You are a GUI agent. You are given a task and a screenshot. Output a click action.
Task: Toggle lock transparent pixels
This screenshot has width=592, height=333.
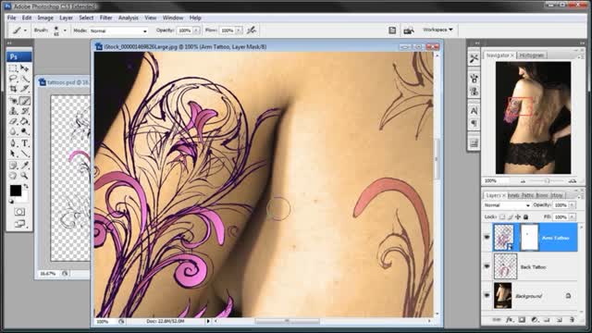502,216
